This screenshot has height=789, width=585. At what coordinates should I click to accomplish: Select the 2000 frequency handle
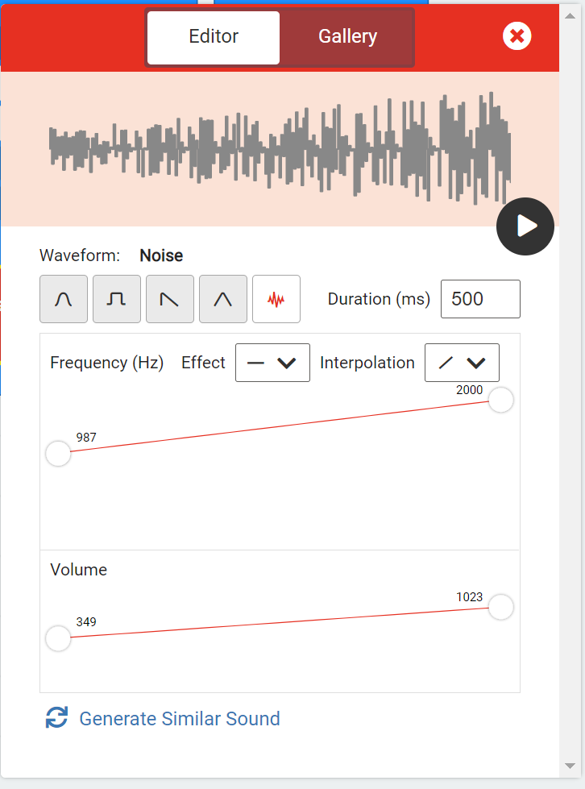tap(500, 400)
